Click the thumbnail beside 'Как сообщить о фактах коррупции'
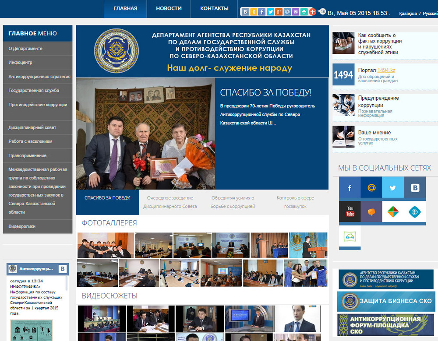The height and width of the screenshot is (341, 438). [343, 43]
